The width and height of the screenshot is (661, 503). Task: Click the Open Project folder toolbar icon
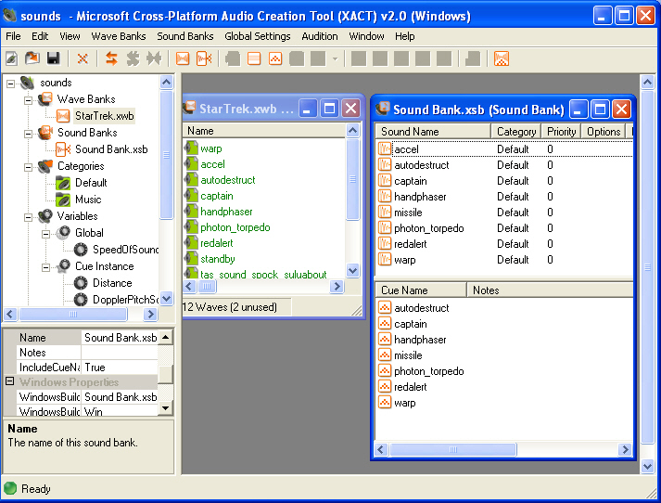(x=32, y=58)
